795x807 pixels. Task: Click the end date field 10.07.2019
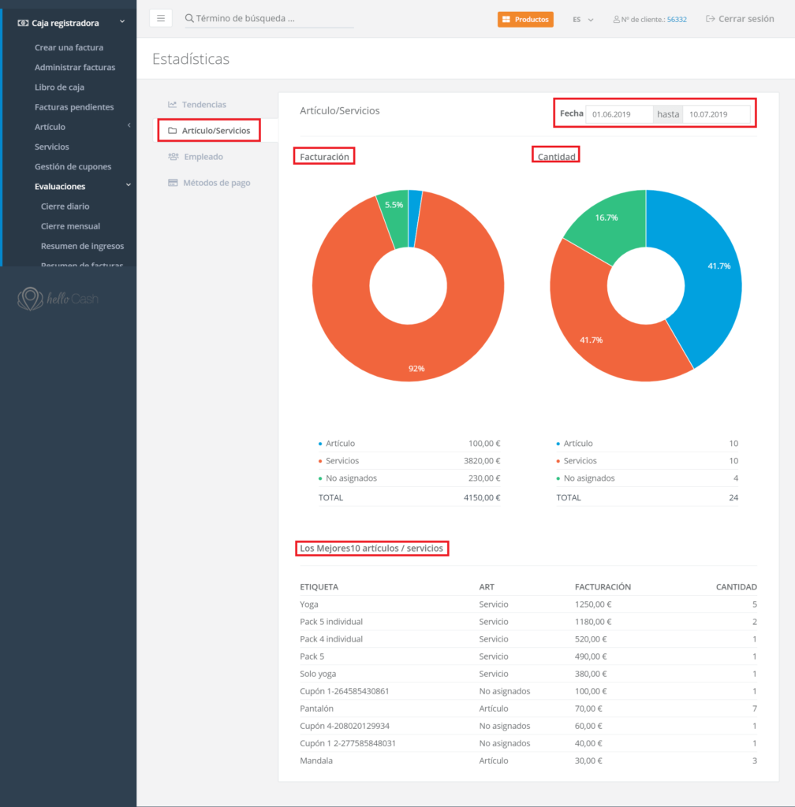(x=717, y=114)
